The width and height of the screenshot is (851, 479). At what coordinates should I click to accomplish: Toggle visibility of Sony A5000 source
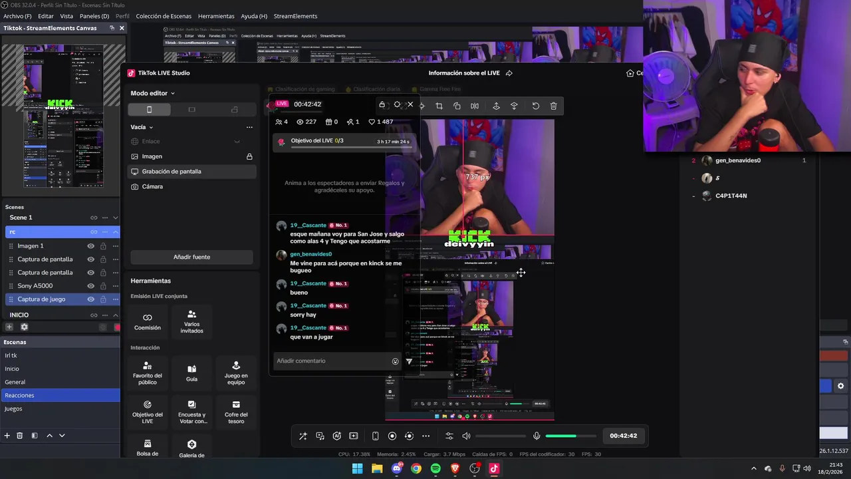90,286
